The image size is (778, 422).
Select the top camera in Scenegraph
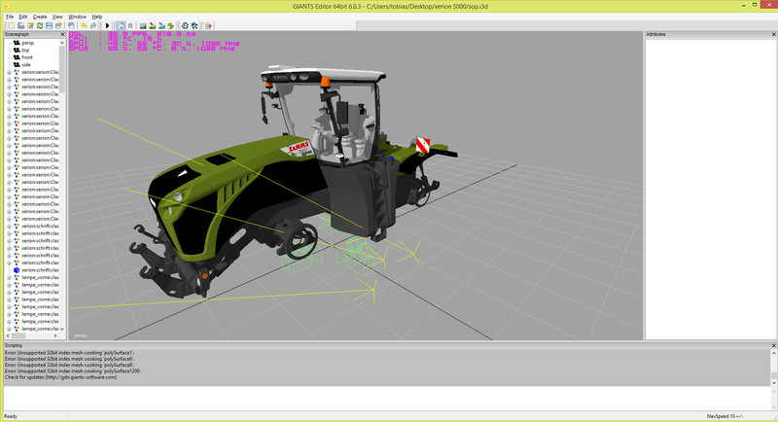click(x=25, y=51)
